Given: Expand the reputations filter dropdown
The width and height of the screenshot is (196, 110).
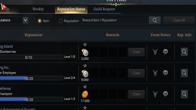Looking at the screenshot, I should [x=25, y=20].
